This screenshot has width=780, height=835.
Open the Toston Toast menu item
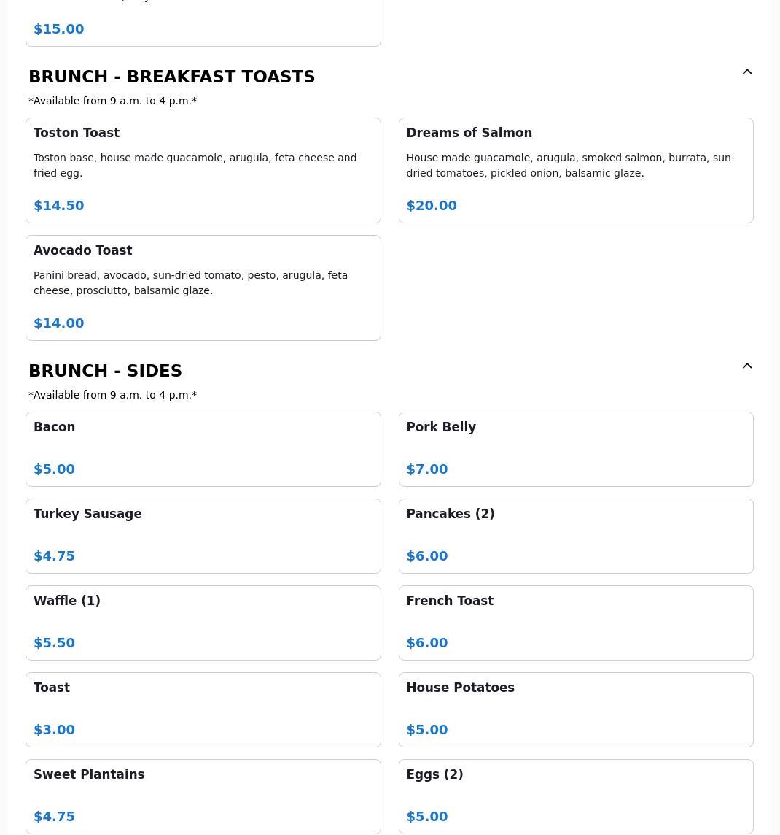(203, 170)
